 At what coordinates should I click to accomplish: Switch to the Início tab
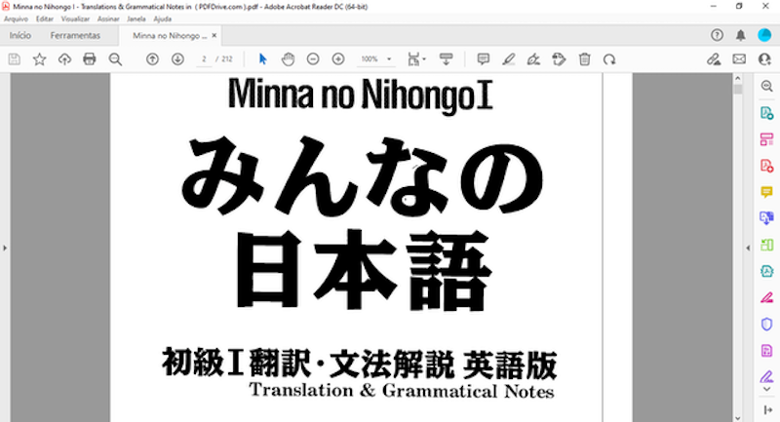coord(20,35)
